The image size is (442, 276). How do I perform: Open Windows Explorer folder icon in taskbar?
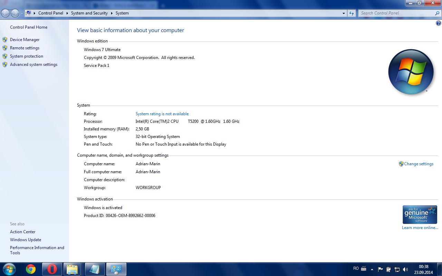tap(72, 269)
